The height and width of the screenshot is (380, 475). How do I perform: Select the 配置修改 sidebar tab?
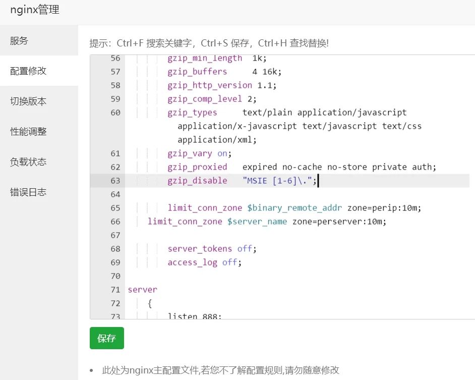pyautogui.click(x=28, y=71)
